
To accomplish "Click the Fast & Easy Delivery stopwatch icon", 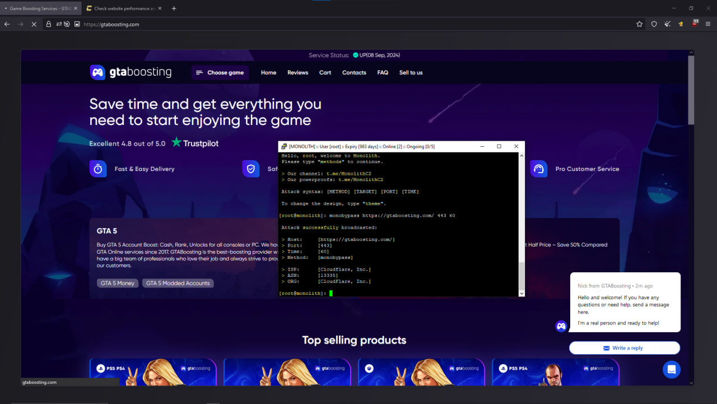I will [98, 169].
